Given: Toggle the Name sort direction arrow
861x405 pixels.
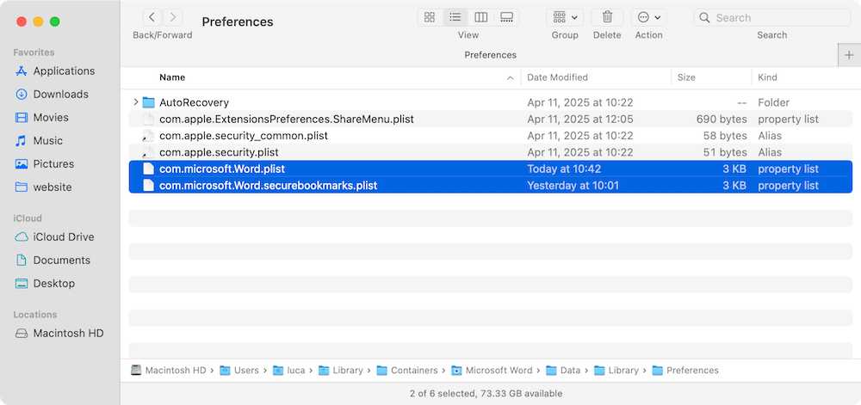Looking at the screenshot, I should [510, 78].
